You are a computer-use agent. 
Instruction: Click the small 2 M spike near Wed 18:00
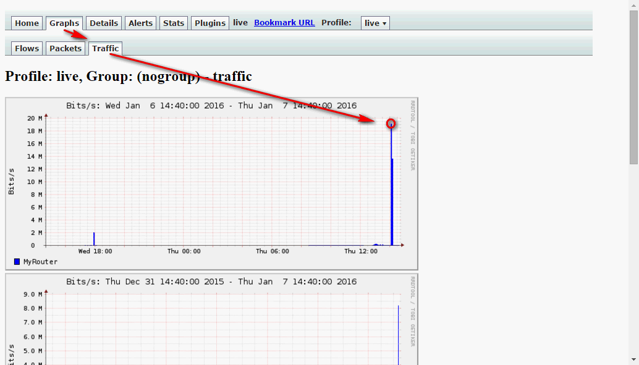[94, 239]
